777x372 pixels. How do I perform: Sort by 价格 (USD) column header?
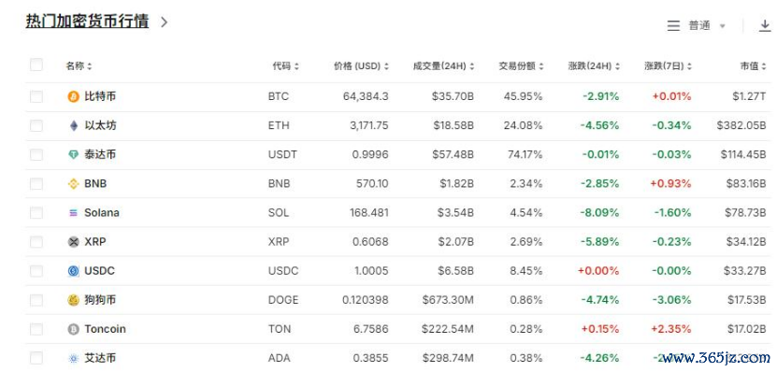click(361, 65)
